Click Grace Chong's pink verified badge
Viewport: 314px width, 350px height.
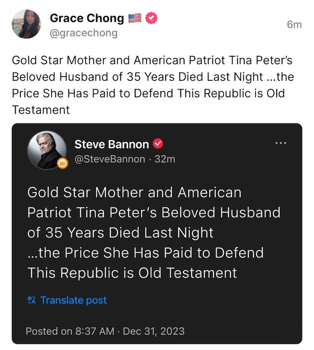151,18
